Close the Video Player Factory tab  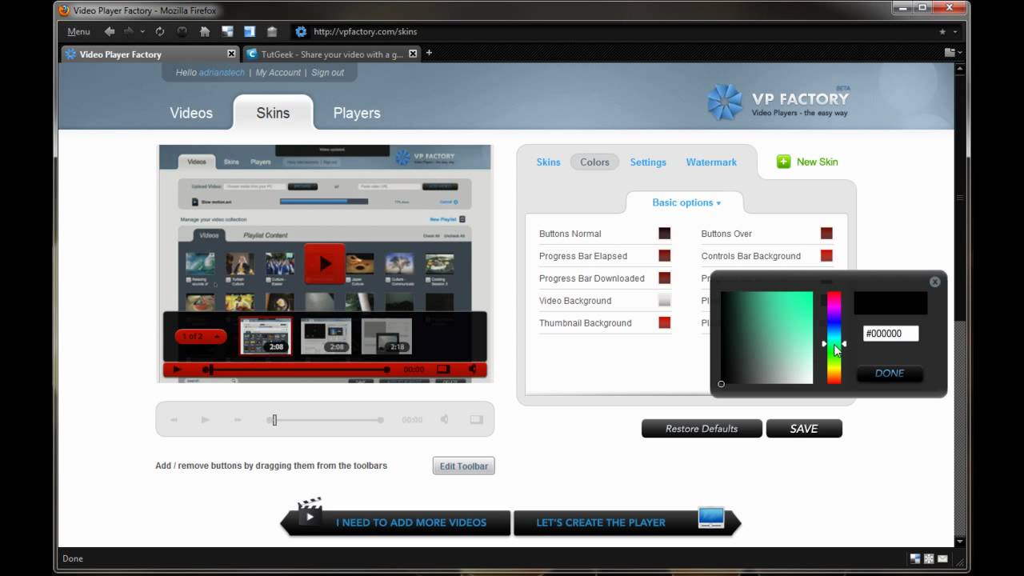point(231,54)
